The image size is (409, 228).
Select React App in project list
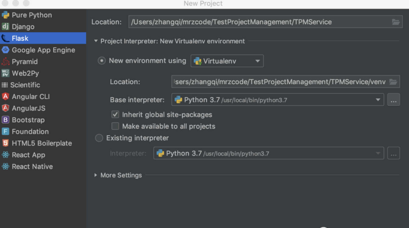tap(43, 155)
